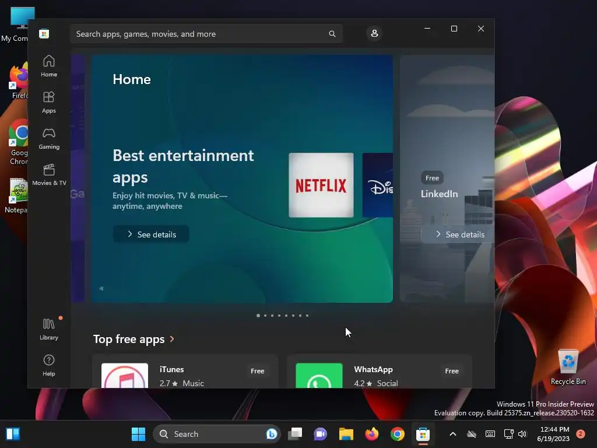Screen dimensions: 597x448
Task: Launch Google Chrome from the taskbar
Action: point(398,434)
